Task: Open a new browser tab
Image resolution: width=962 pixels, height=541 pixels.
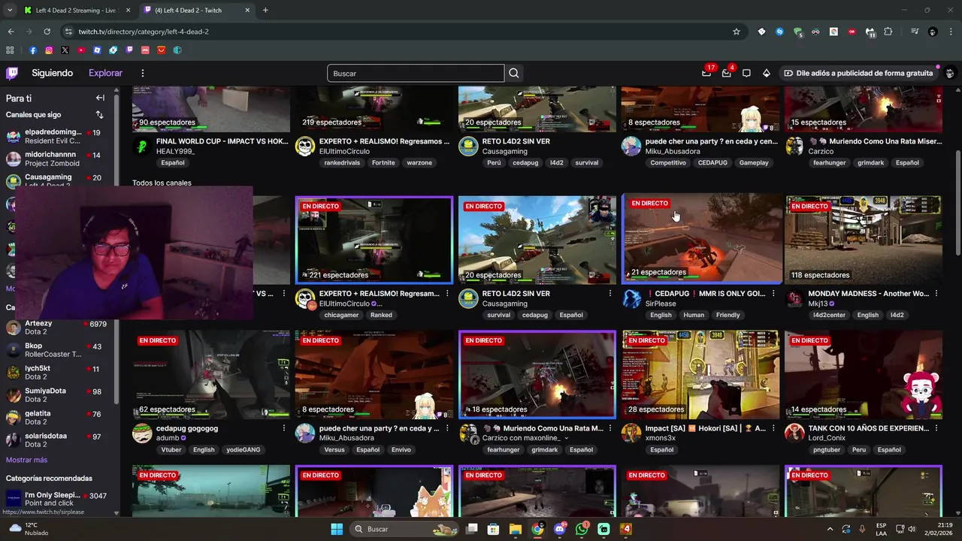Action: [265, 10]
